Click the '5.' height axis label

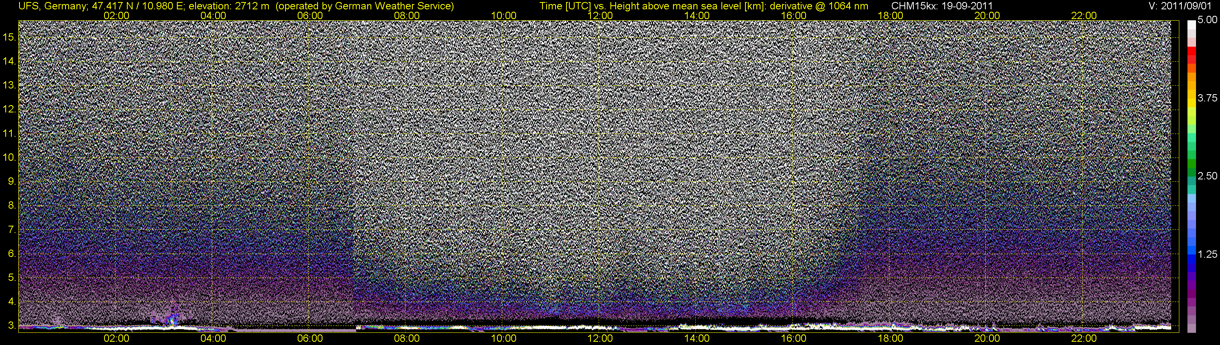coord(12,277)
